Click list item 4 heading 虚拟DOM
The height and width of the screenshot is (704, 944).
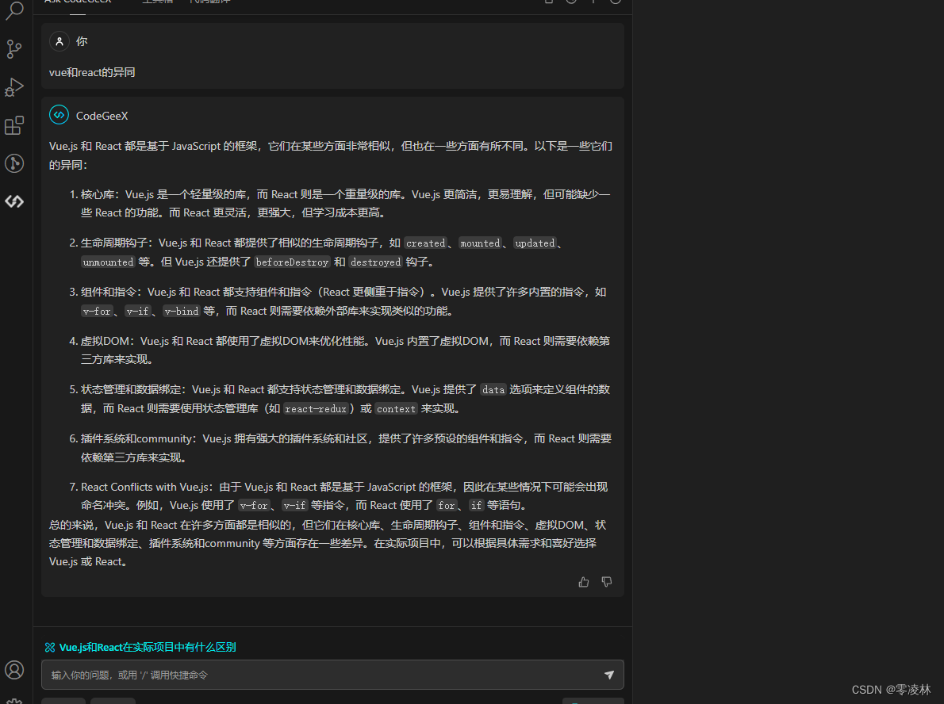(105, 341)
